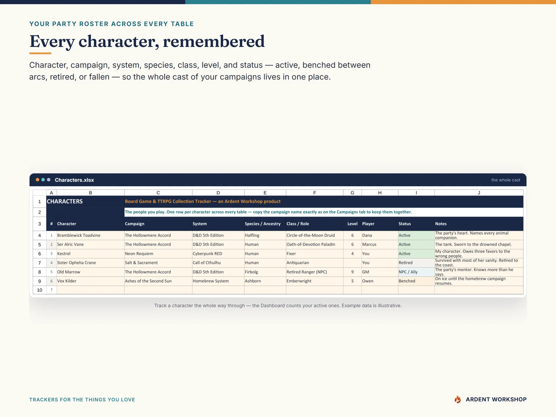Click the Antiquarian class cell
This screenshot has width=556, height=417.
tap(314, 263)
